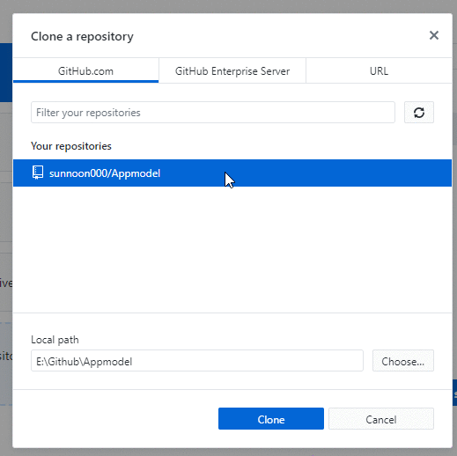Click the Local path label
Viewport: 457px width, 456px height.
pos(55,340)
